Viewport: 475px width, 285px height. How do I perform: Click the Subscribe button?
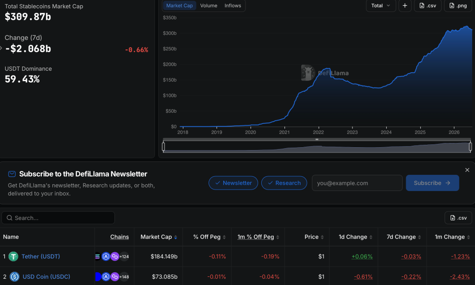[x=432, y=183]
